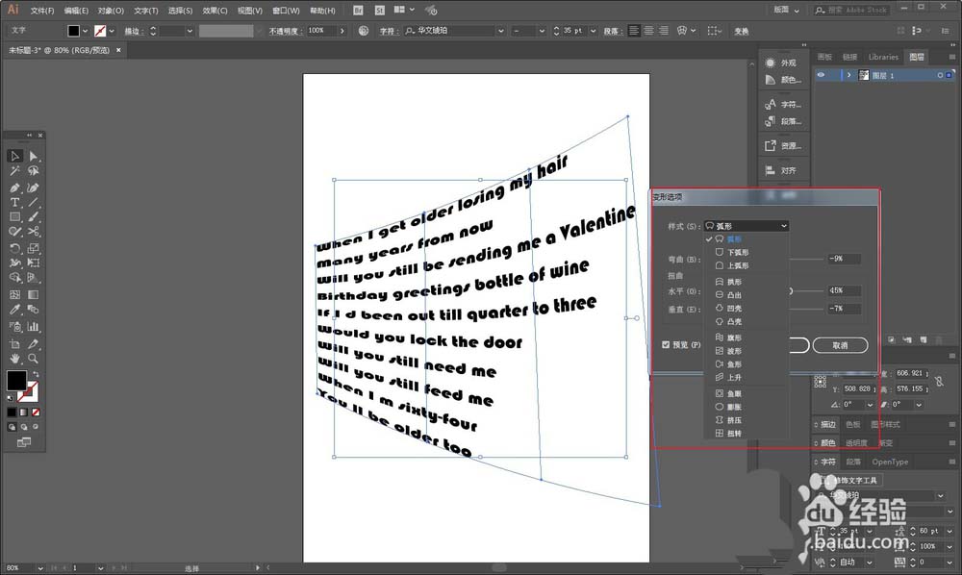Select the Direct Selection tool
The width and height of the screenshot is (962, 575).
(33, 157)
